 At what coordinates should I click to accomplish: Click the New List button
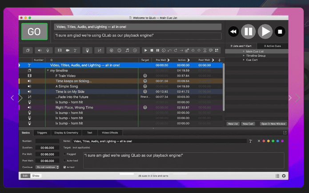click(233, 124)
